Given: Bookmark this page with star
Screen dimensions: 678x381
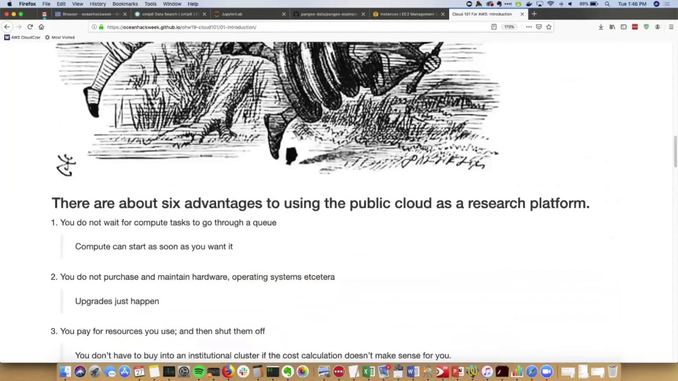Looking at the screenshot, I should pos(549,27).
